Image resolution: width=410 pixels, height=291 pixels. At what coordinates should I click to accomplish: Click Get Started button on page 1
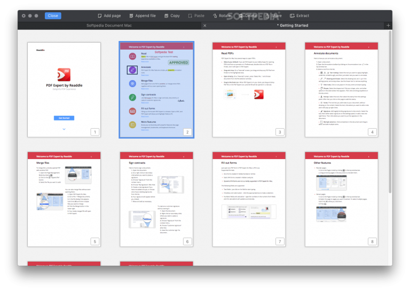(x=64, y=118)
